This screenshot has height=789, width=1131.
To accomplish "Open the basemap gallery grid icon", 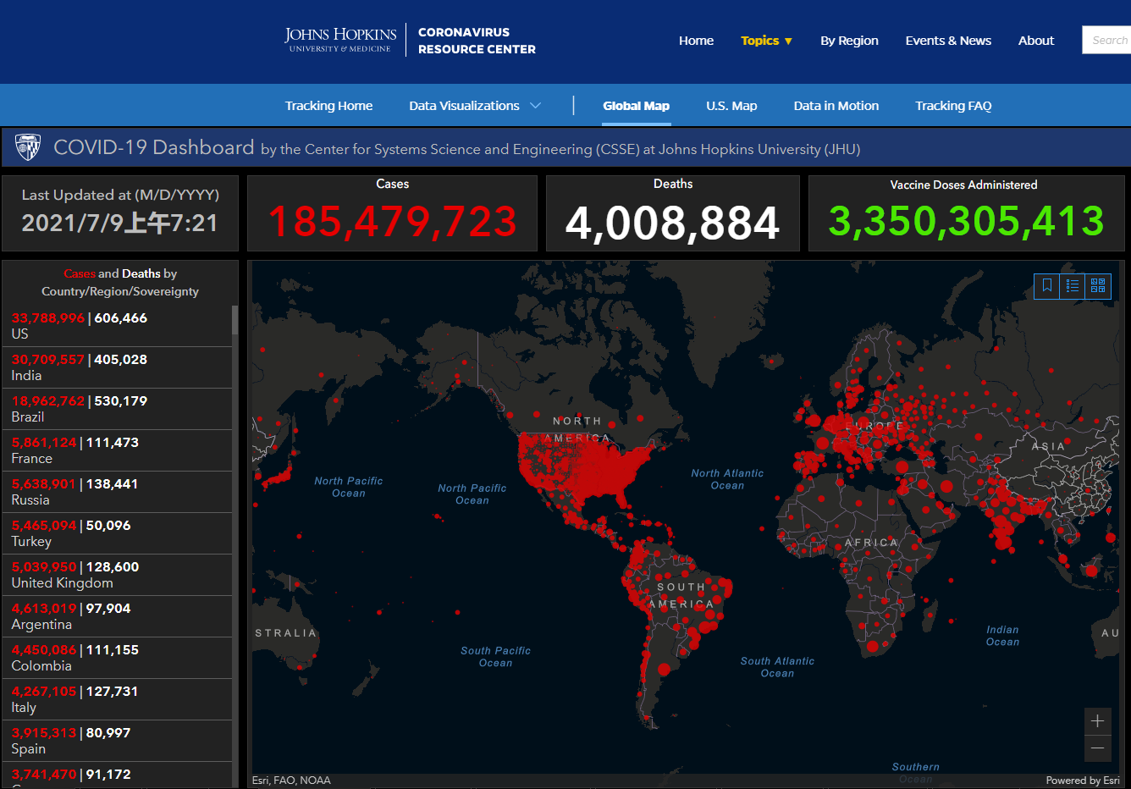I will [1098, 286].
